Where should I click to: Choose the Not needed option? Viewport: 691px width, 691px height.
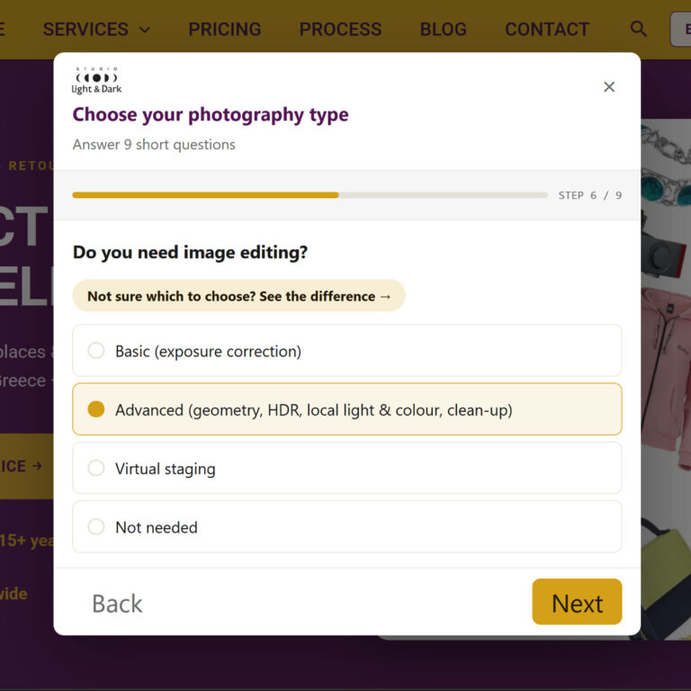tap(346, 526)
